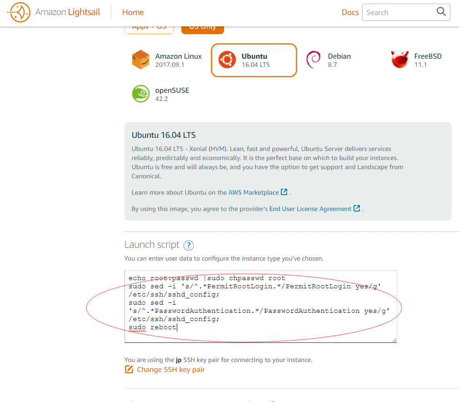Click external link icon beside License Agreement
The image size is (459, 402).
click(x=357, y=208)
